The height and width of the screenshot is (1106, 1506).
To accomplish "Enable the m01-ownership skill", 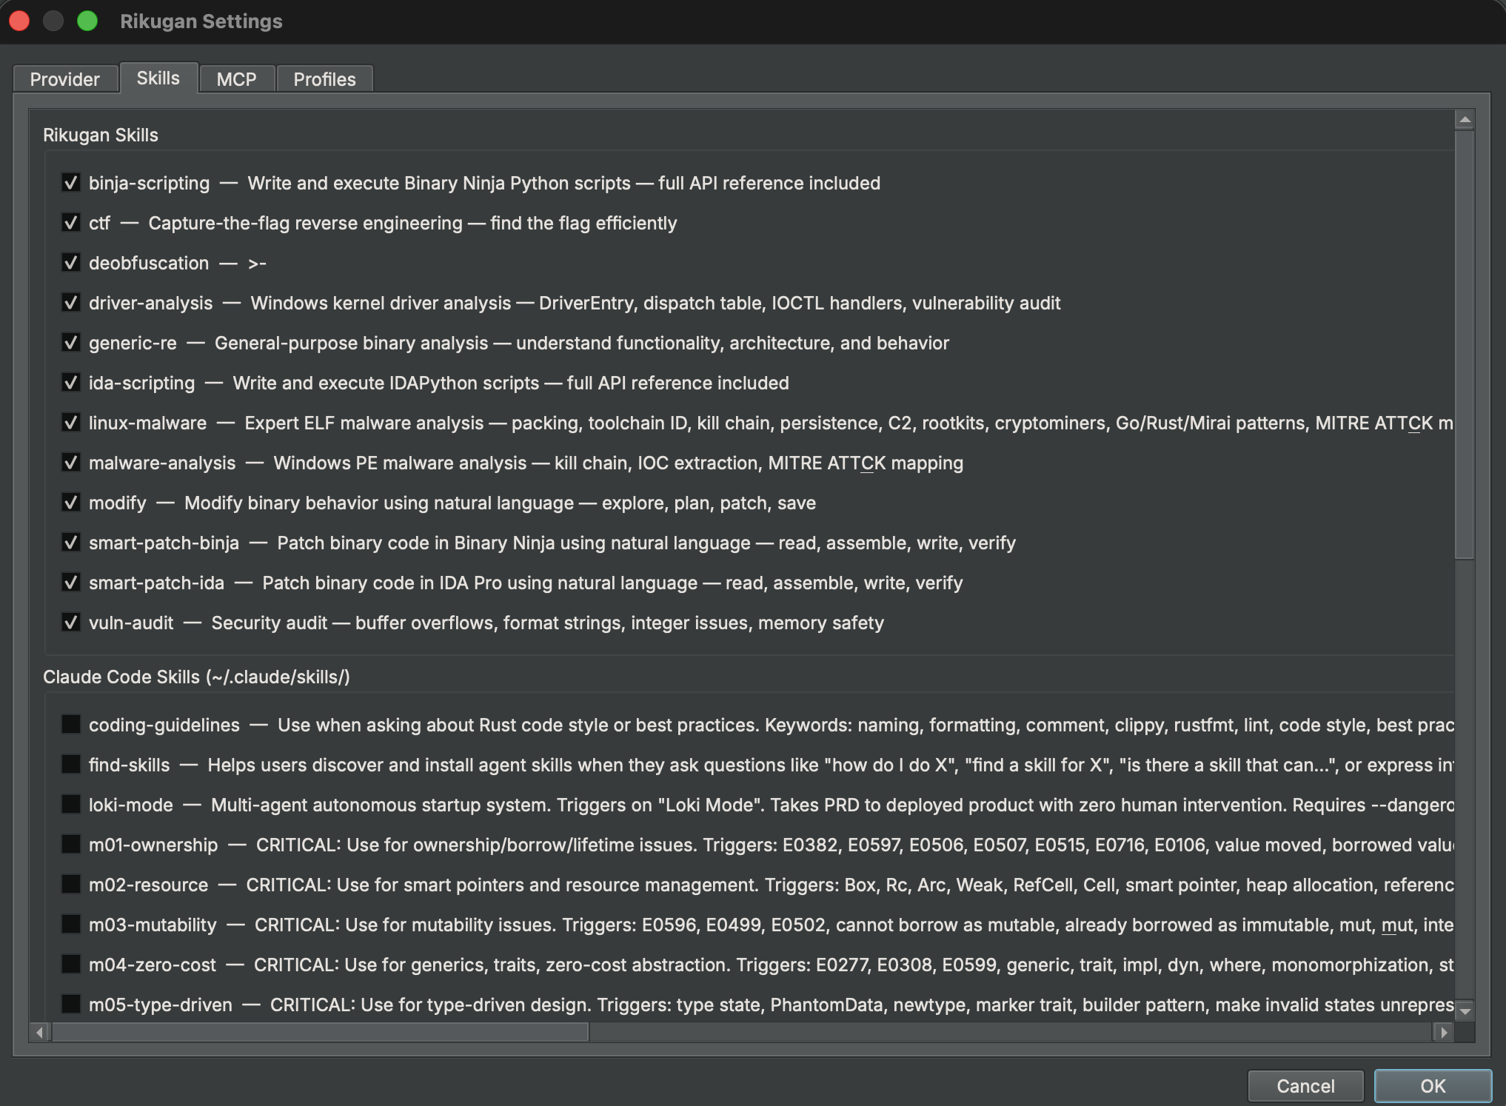I will click(71, 844).
